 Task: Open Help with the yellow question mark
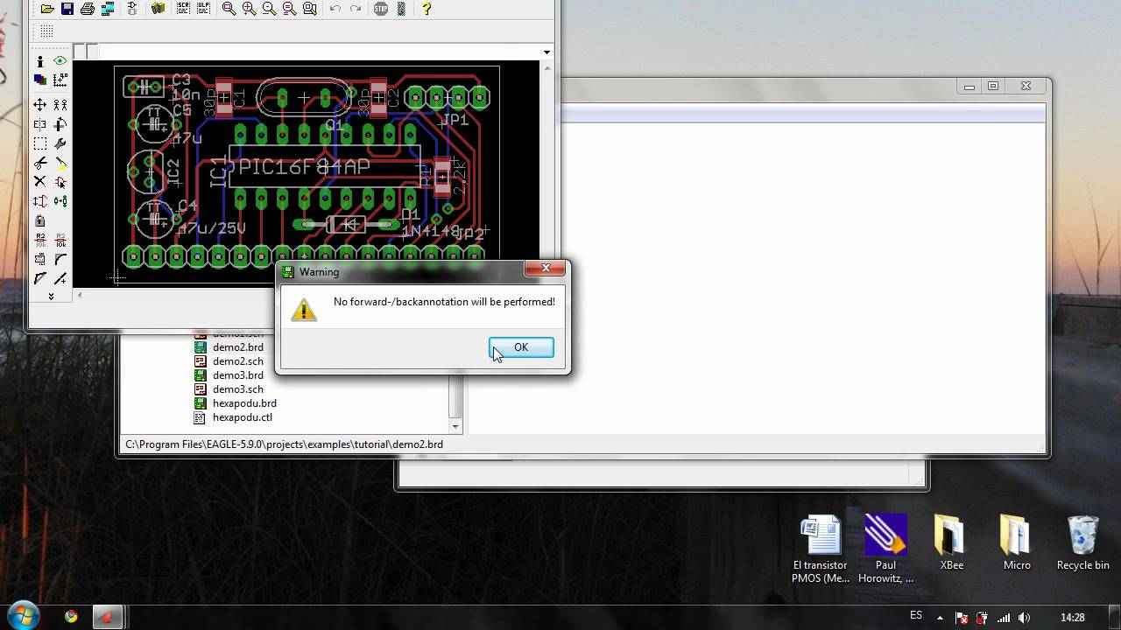427,9
